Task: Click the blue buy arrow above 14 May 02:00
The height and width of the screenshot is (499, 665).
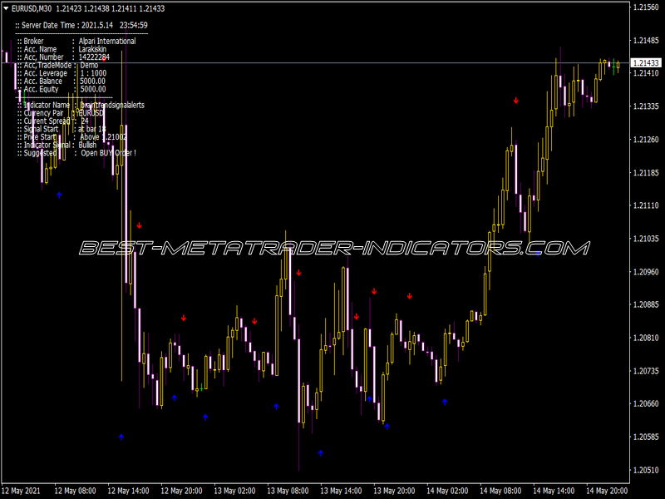Action: pyautogui.click(x=445, y=402)
